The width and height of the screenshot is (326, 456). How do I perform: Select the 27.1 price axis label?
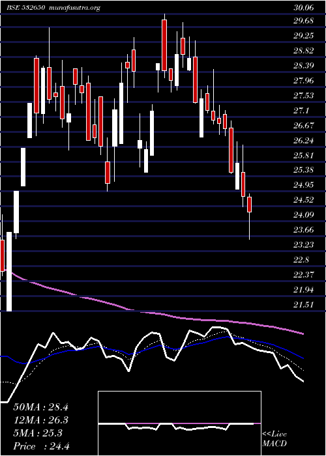tap(301, 111)
